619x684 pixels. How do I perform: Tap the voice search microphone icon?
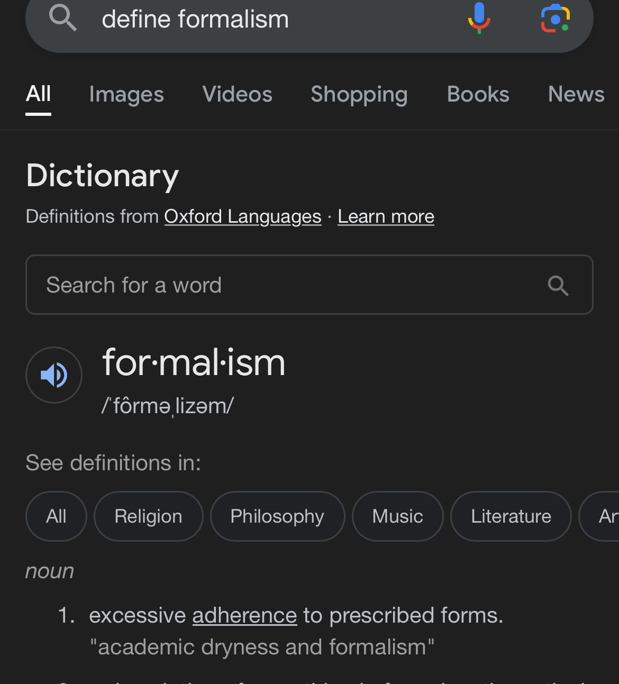479,19
